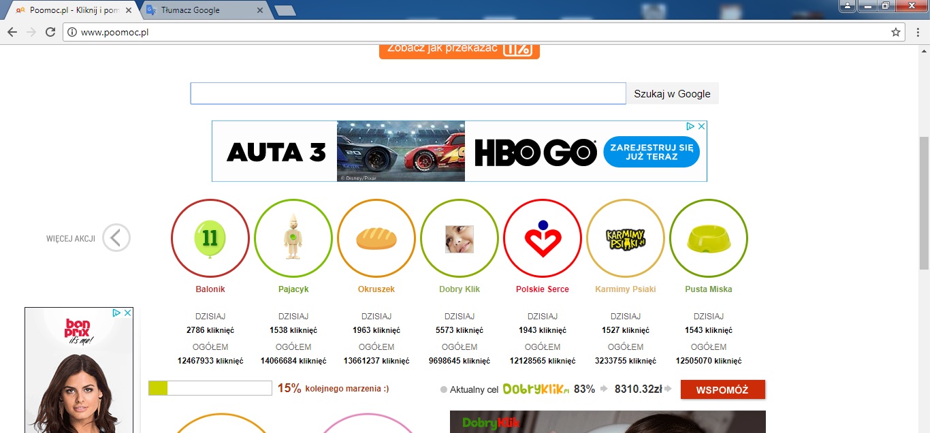Open the DobryKlik.pl current goal link
This screenshot has width=934, height=433.
pyautogui.click(x=535, y=389)
